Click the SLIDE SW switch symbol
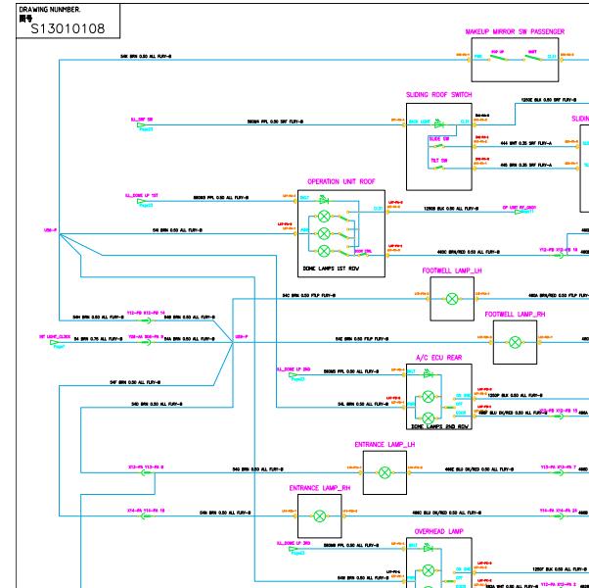This screenshot has width=589, height=588. (438, 146)
